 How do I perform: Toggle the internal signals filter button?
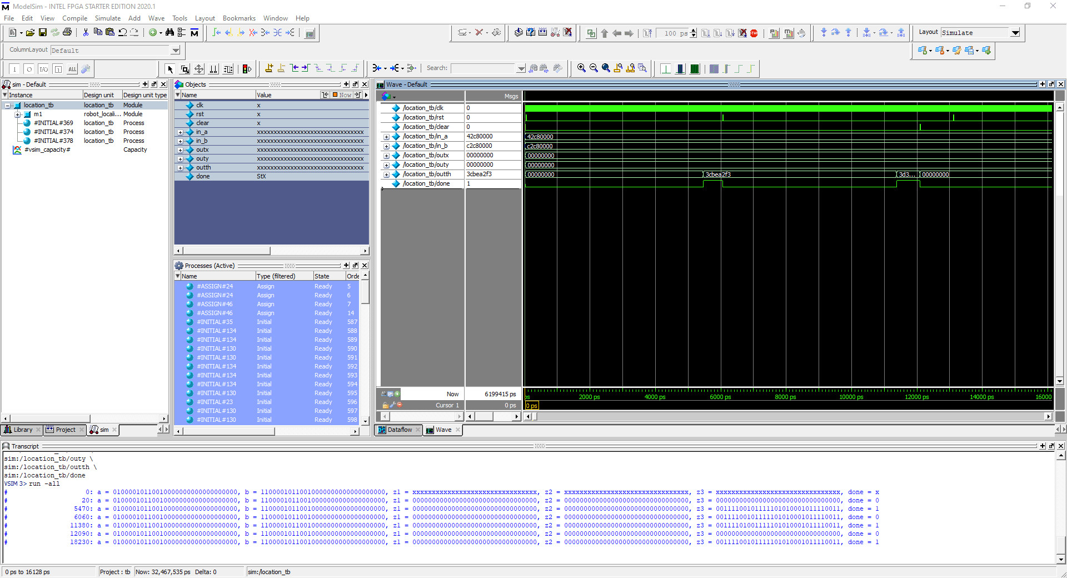coord(58,69)
